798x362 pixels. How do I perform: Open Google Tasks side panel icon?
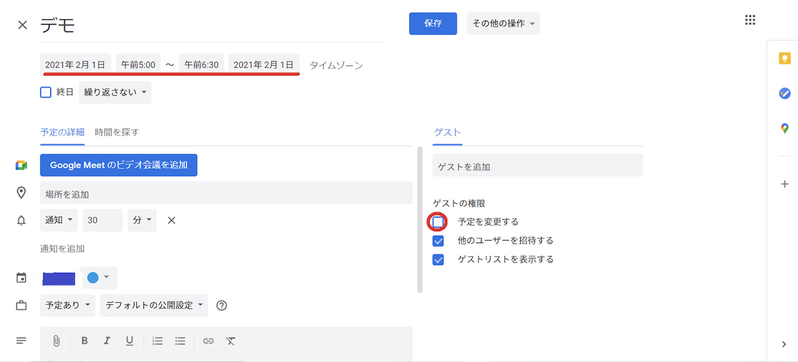click(x=784, y=94)
